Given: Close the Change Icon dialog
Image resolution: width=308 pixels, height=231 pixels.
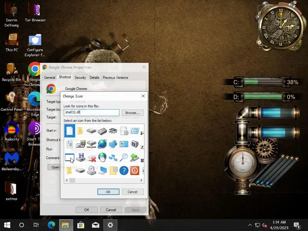Looking at the screenshot, I should (x=143, y=96).
